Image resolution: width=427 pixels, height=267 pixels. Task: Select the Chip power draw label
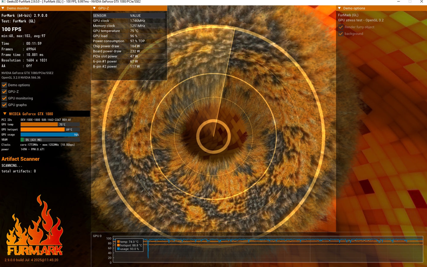(x=106, y=46)
